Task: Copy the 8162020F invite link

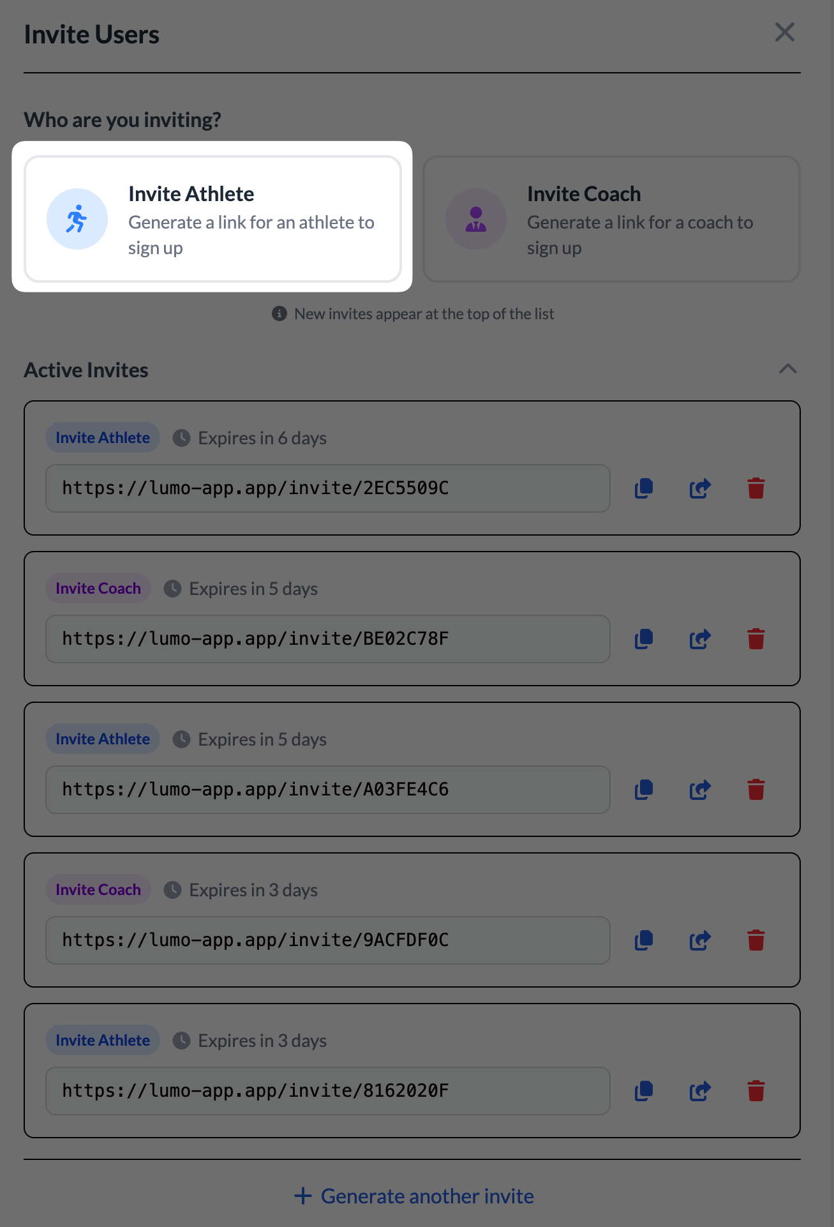Action: 644,1091
